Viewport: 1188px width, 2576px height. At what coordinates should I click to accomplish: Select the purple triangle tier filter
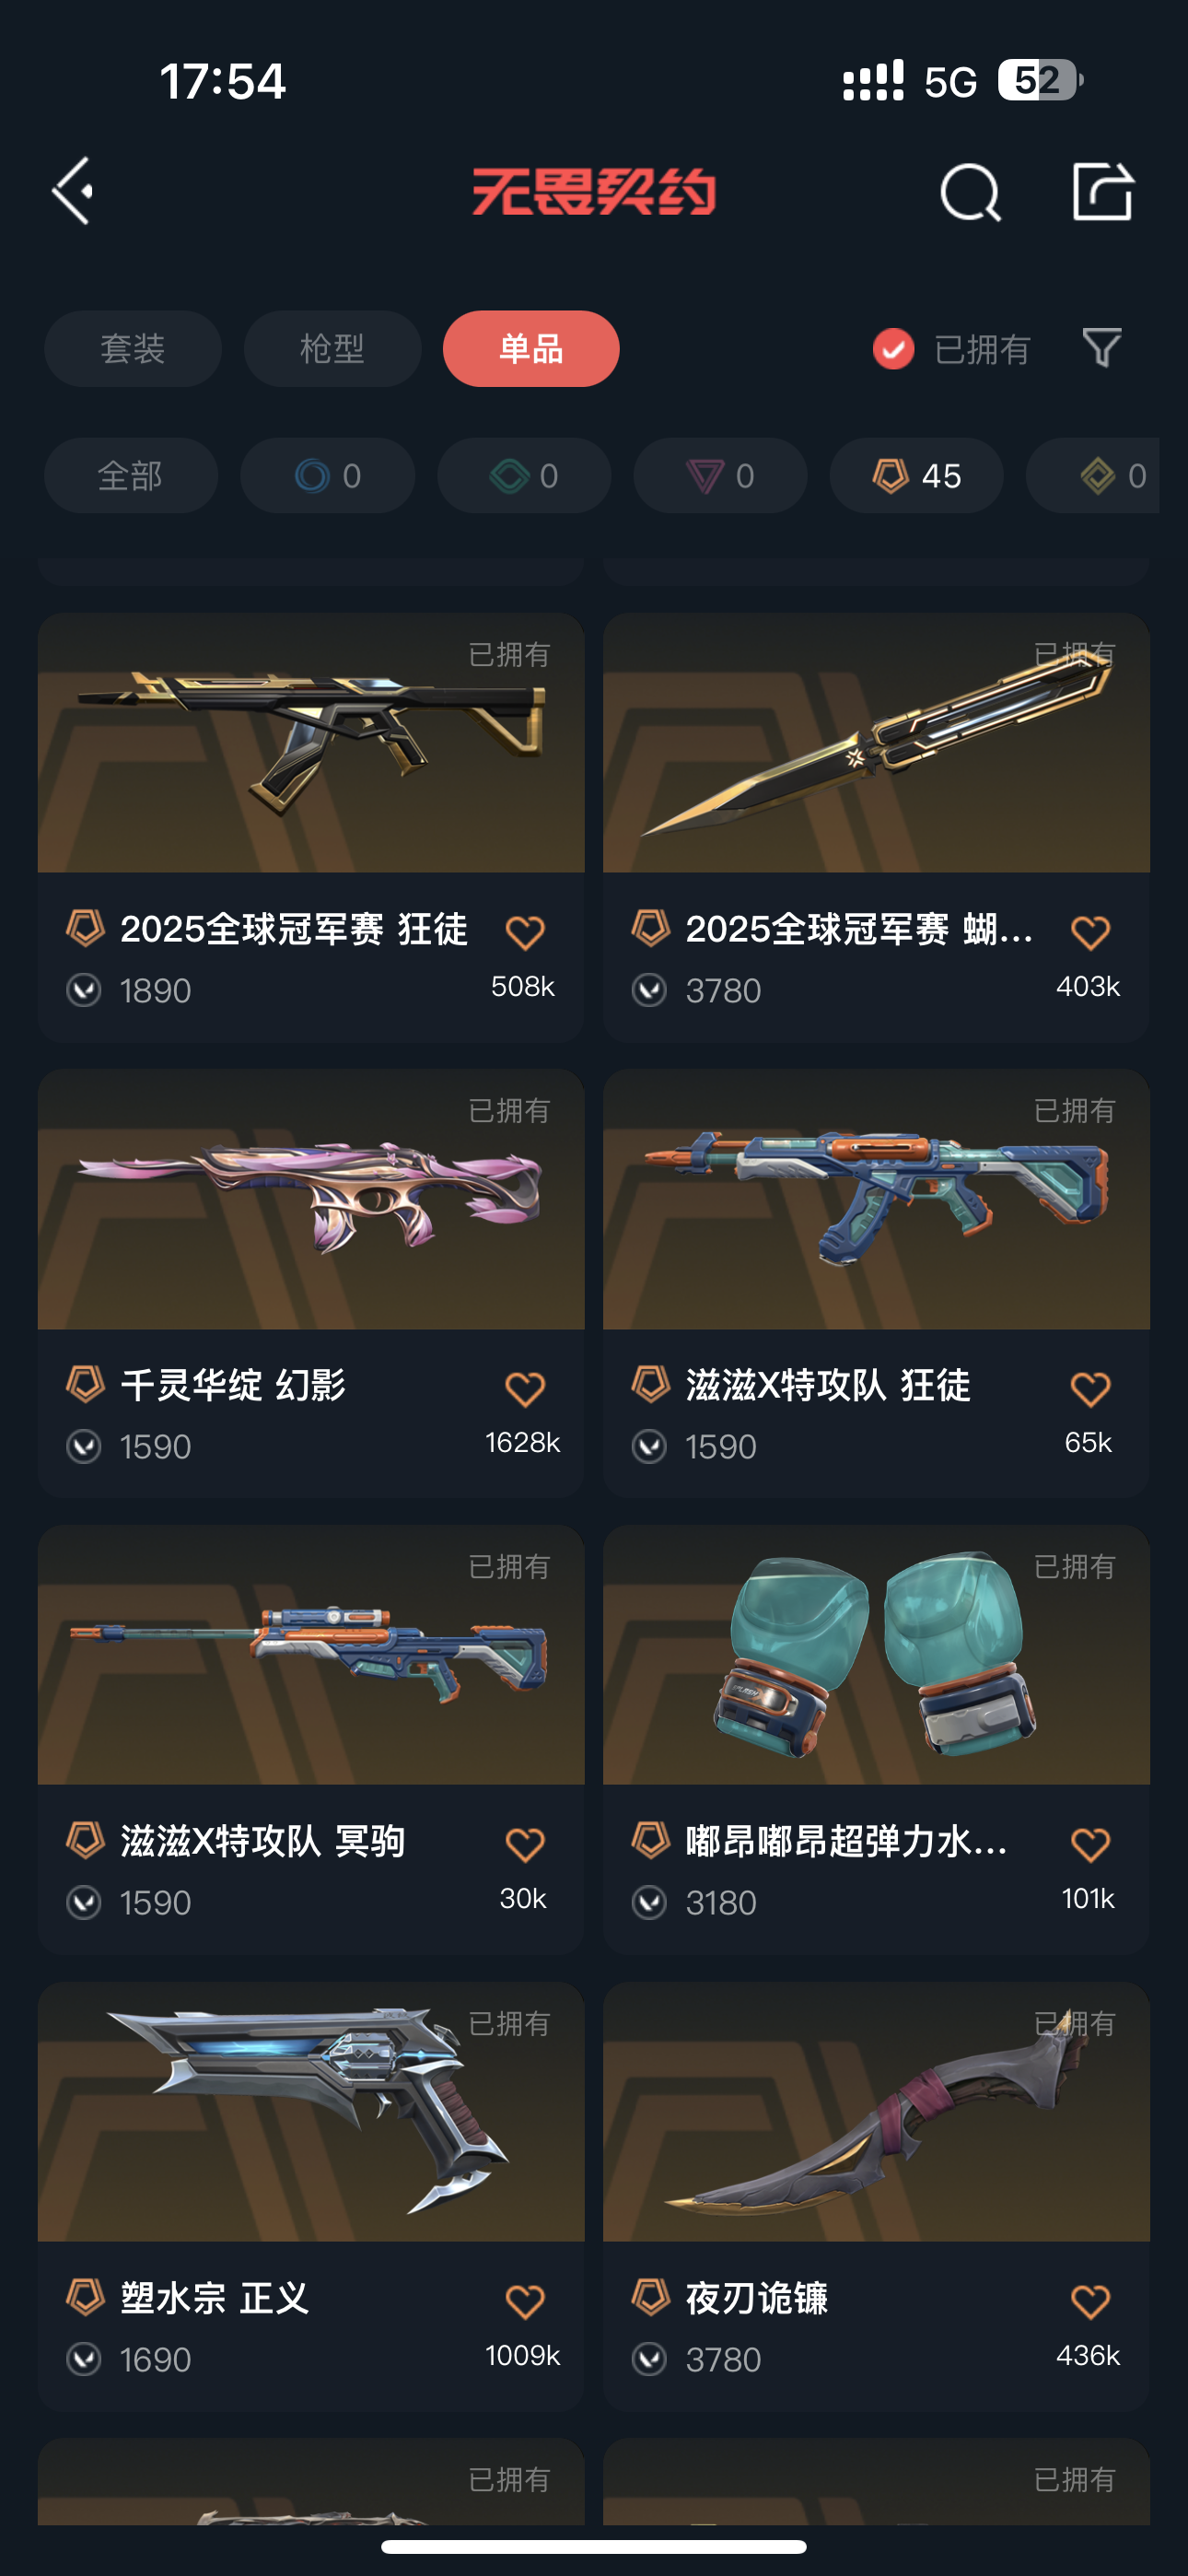720,475
